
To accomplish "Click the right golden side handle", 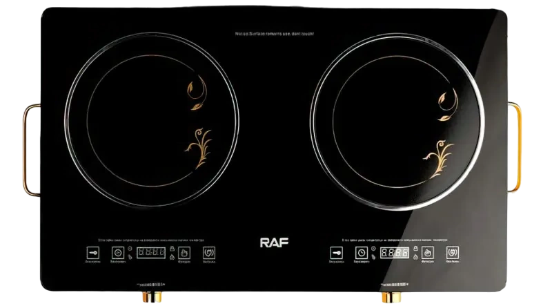I will tap(514, 147).
